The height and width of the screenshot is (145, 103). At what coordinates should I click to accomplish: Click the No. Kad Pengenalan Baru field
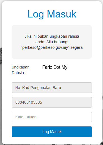(52, 88)
